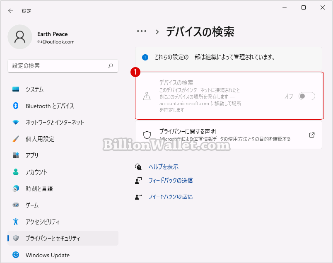Image resolution: width=333 pixels, height=263 pixels.
Task: Click the 設定の検索 search field
Action: pyautogui.click(x=63, y=66)
